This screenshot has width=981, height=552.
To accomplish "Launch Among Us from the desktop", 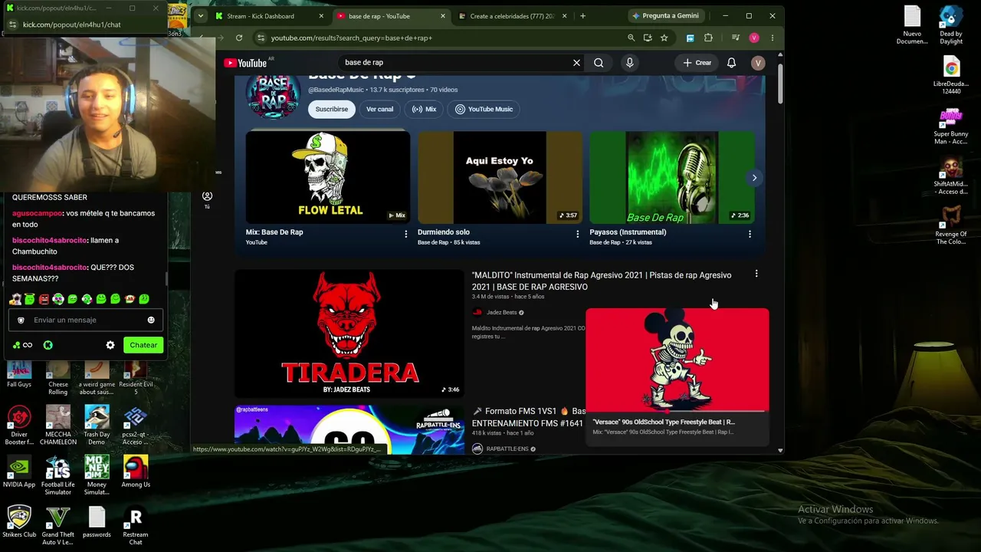I will coord(136,472).
